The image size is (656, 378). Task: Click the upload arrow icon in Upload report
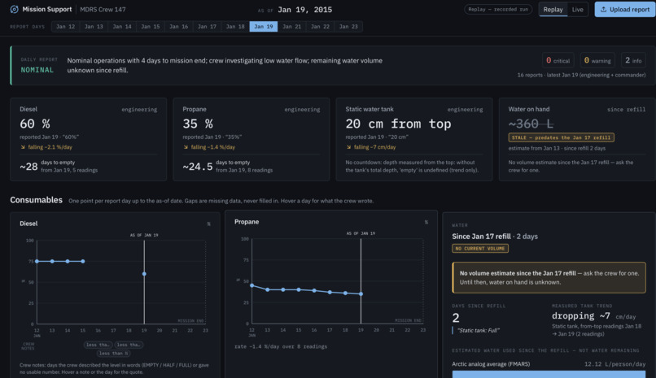click(603, 9)
